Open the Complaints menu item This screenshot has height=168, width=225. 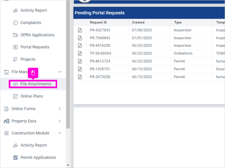point(31,23)
